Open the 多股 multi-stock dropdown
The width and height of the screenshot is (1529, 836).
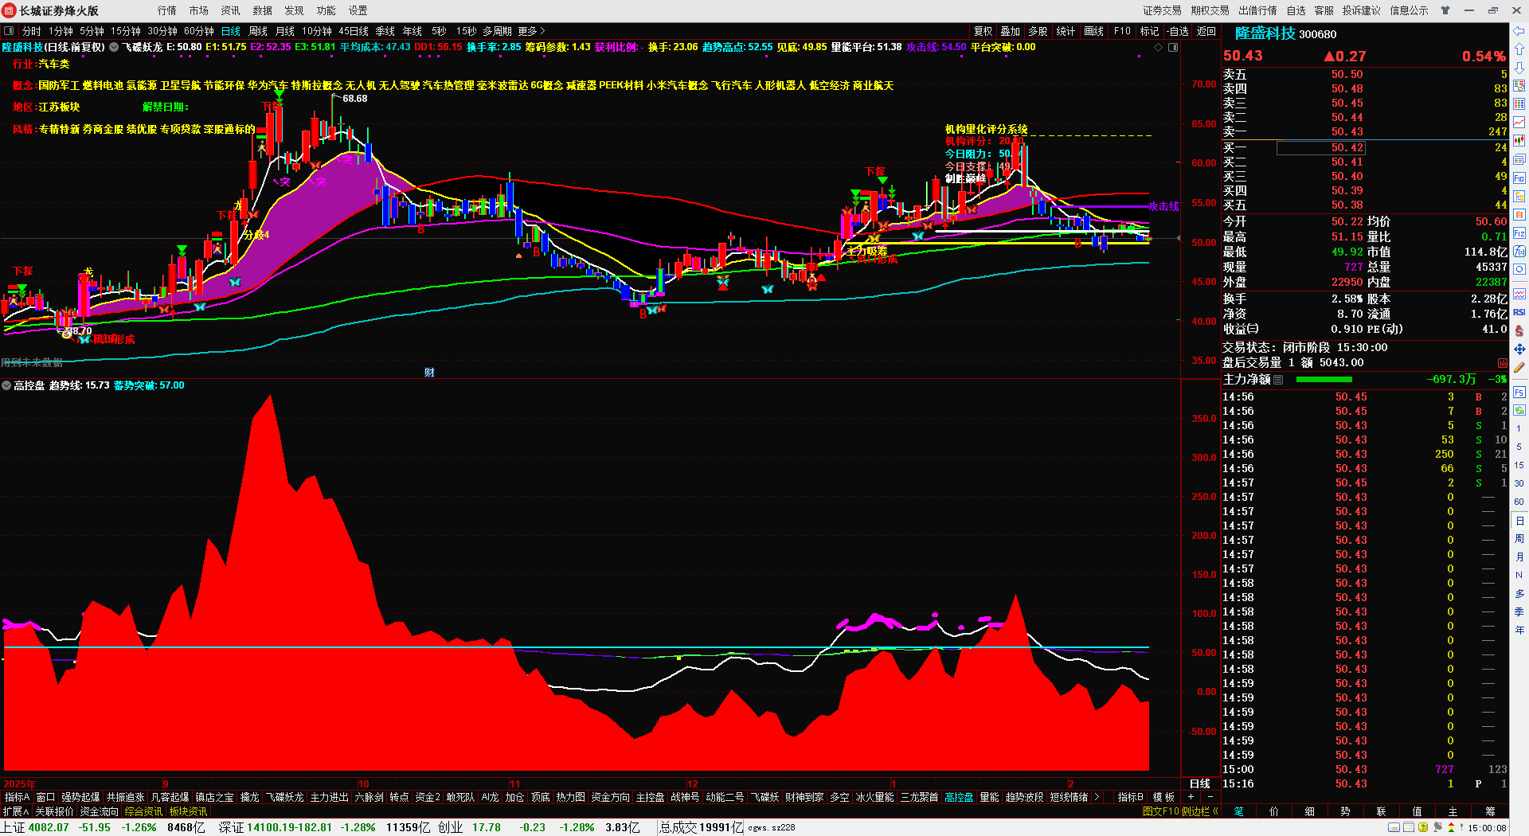pyautogui.click(x=1038, y=31)
